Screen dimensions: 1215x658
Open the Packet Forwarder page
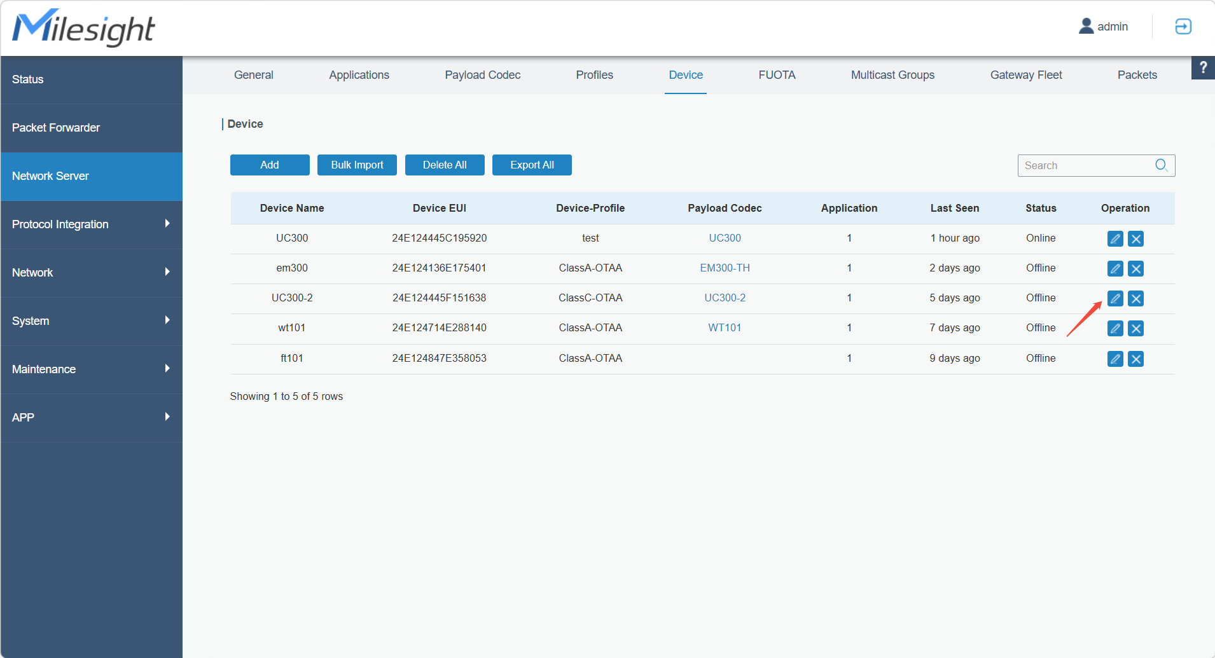92,128
